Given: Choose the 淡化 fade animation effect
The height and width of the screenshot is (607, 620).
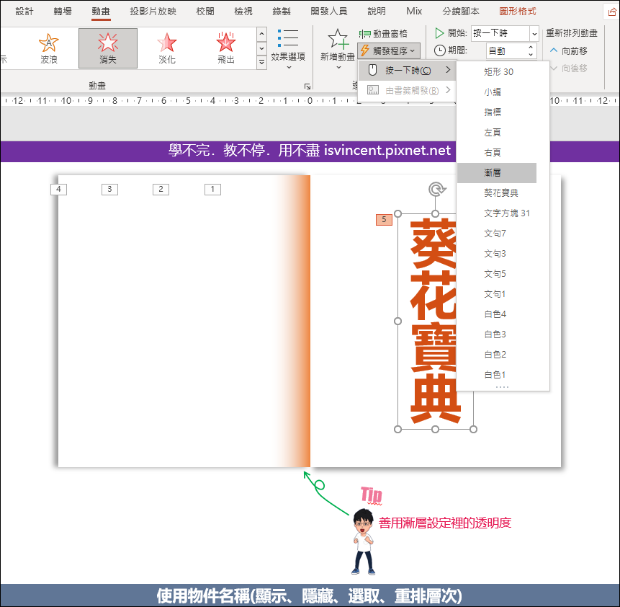Looking at the screenshot, I should click(167, 48).
